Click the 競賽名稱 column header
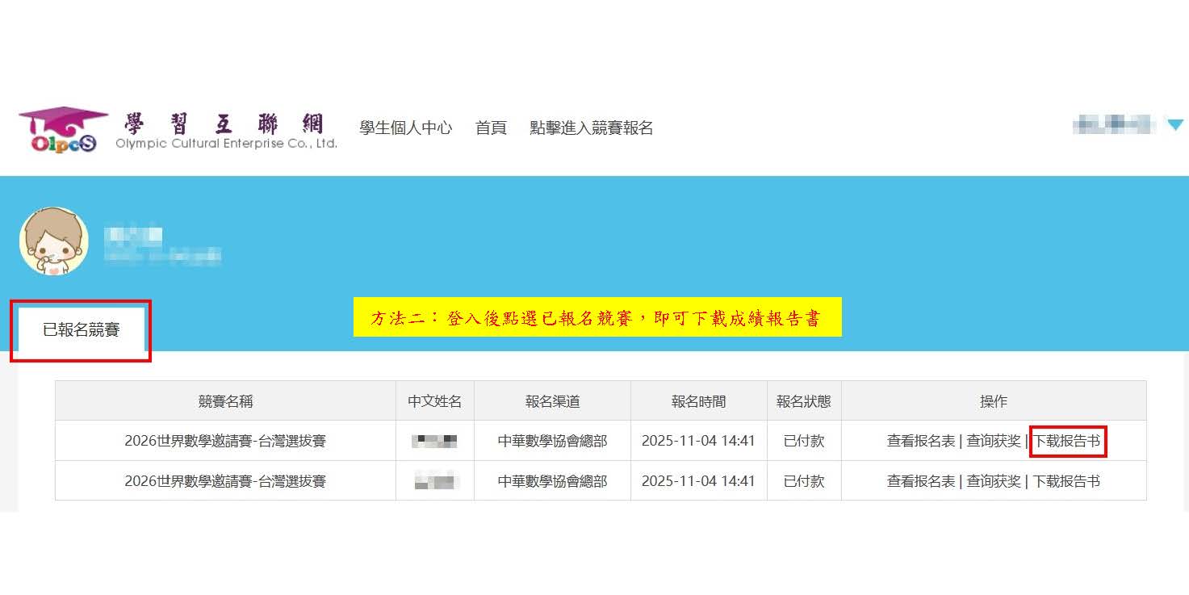The height and width of the screenshot is (595, 1189). point(225,401)
